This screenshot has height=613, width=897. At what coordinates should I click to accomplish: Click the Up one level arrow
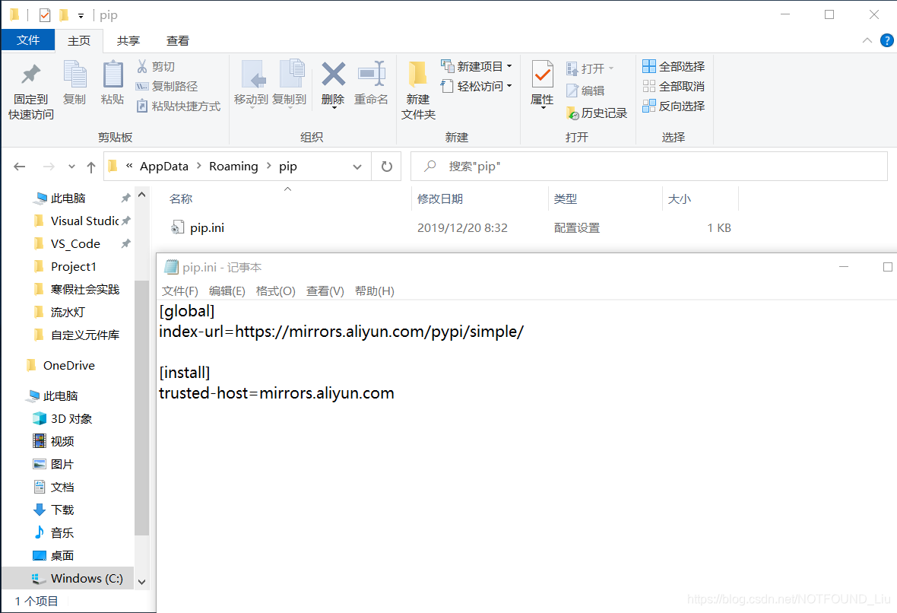click(x=91, y=167)
